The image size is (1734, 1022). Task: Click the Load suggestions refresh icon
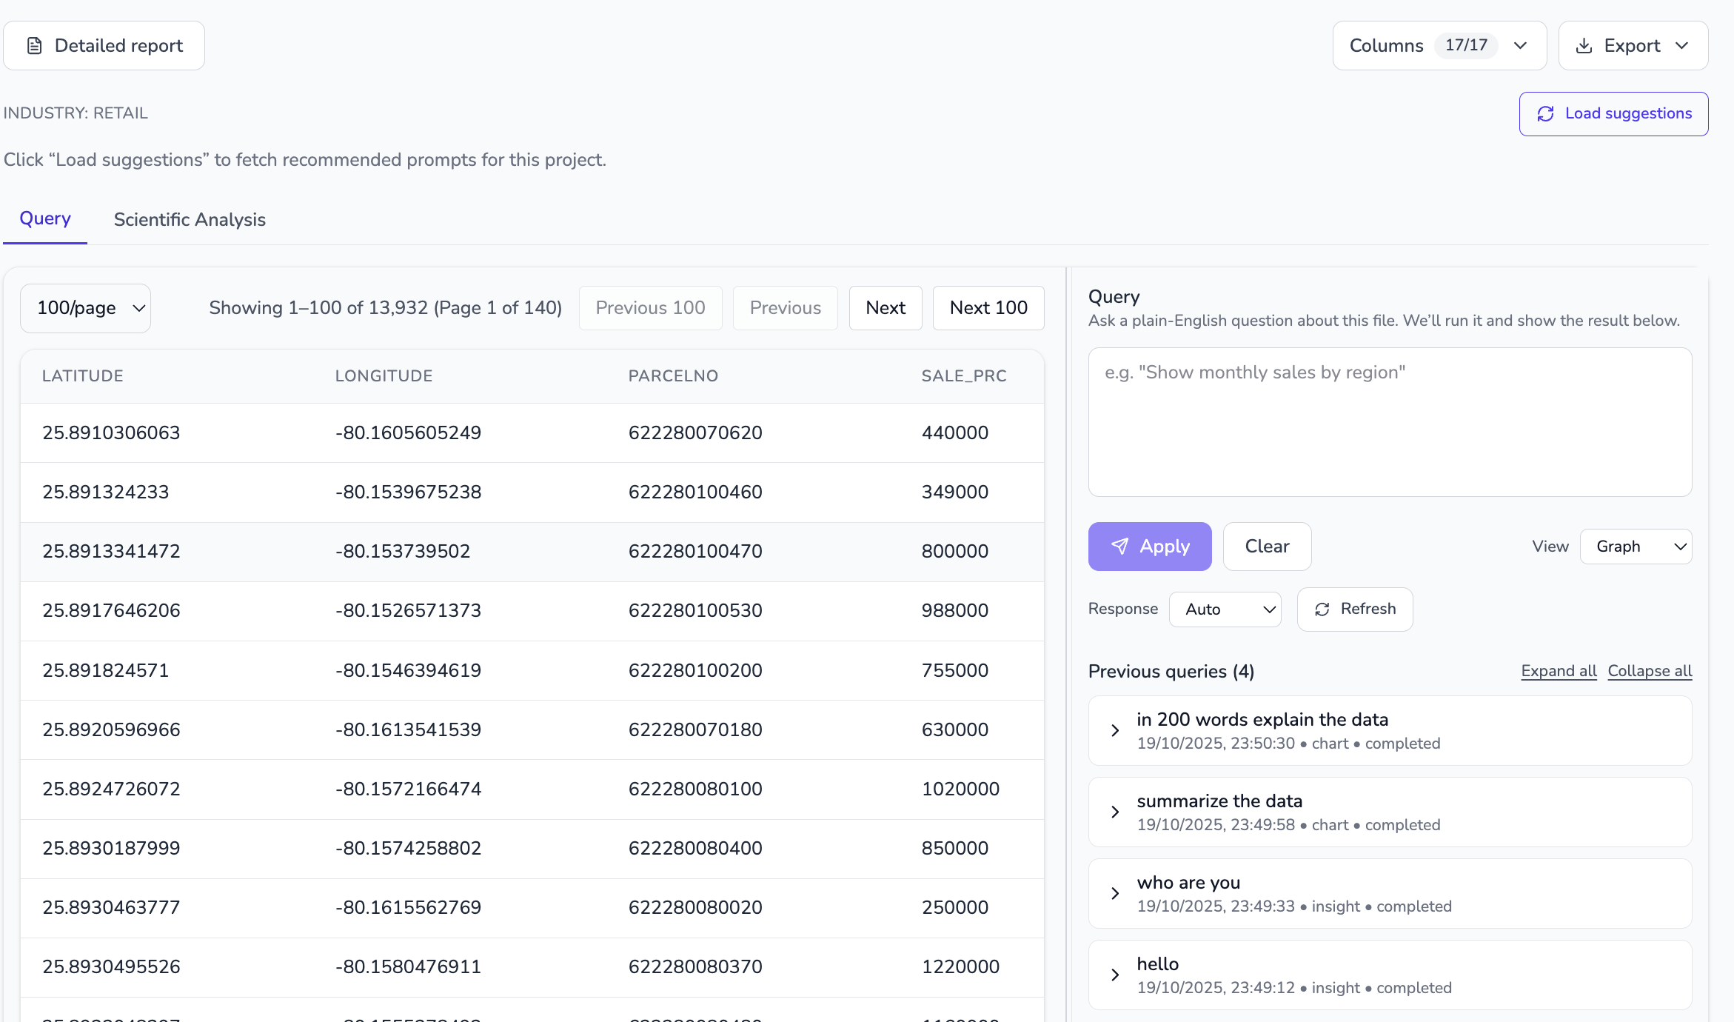pyautogui.click(x=1545, y=113)
